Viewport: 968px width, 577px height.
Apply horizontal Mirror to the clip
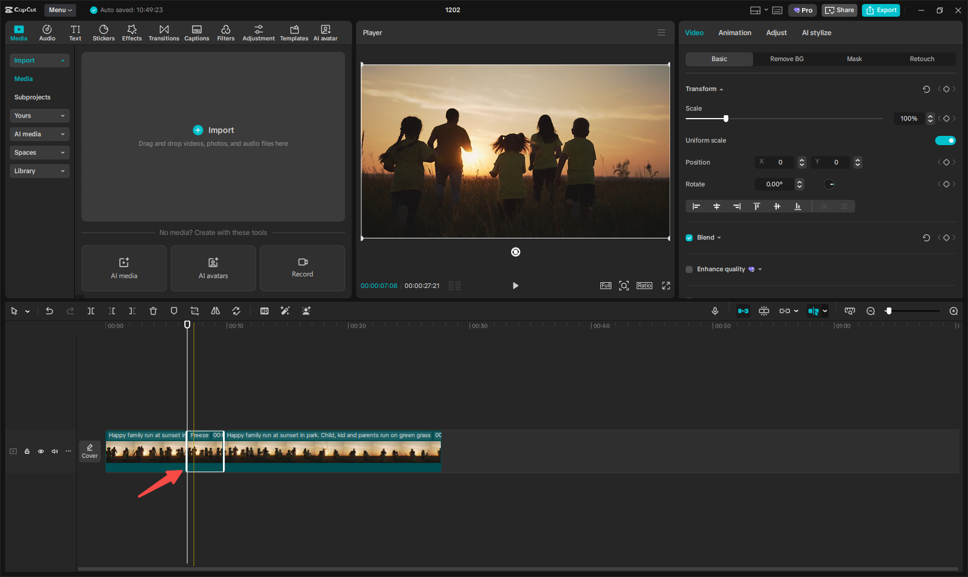click(x=215, y=311)
